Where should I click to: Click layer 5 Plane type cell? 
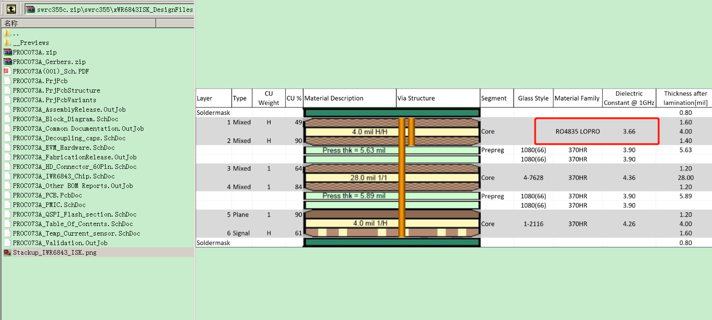coord(242,215)
